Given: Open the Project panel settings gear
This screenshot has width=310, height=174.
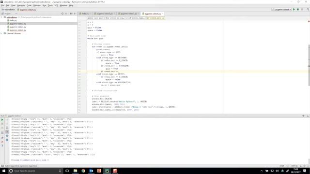Looking at the screenshot, I should (x=71, y=14).
